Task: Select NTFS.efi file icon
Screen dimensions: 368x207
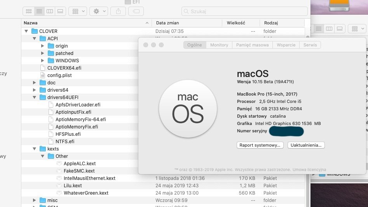Action: coord(51,141)
